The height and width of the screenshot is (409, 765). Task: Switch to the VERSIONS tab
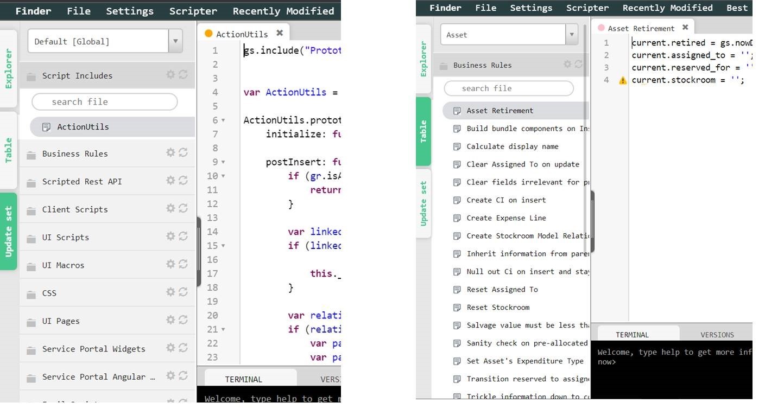[x=717, y=335]
